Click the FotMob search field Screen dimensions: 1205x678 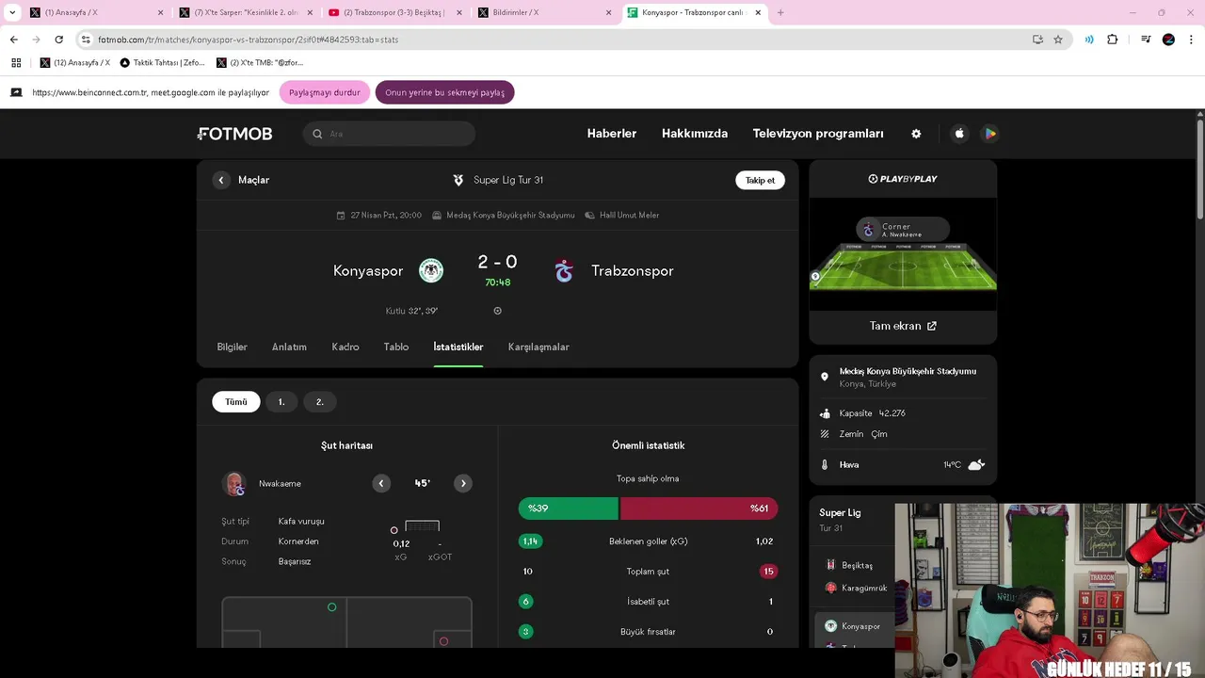(389, 134)
